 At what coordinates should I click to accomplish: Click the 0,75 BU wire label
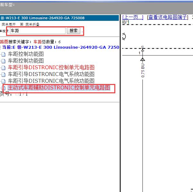[143, 71]
